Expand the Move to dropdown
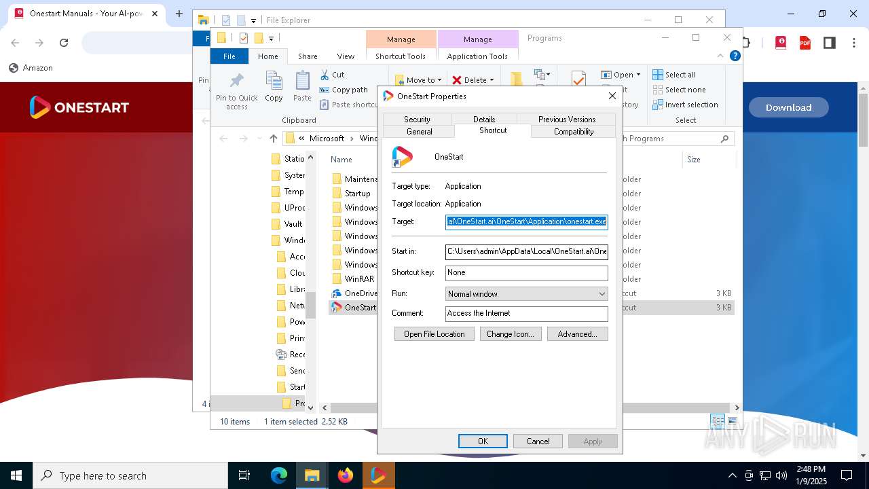The image size is (869, 489). click(x=439, y=80)
